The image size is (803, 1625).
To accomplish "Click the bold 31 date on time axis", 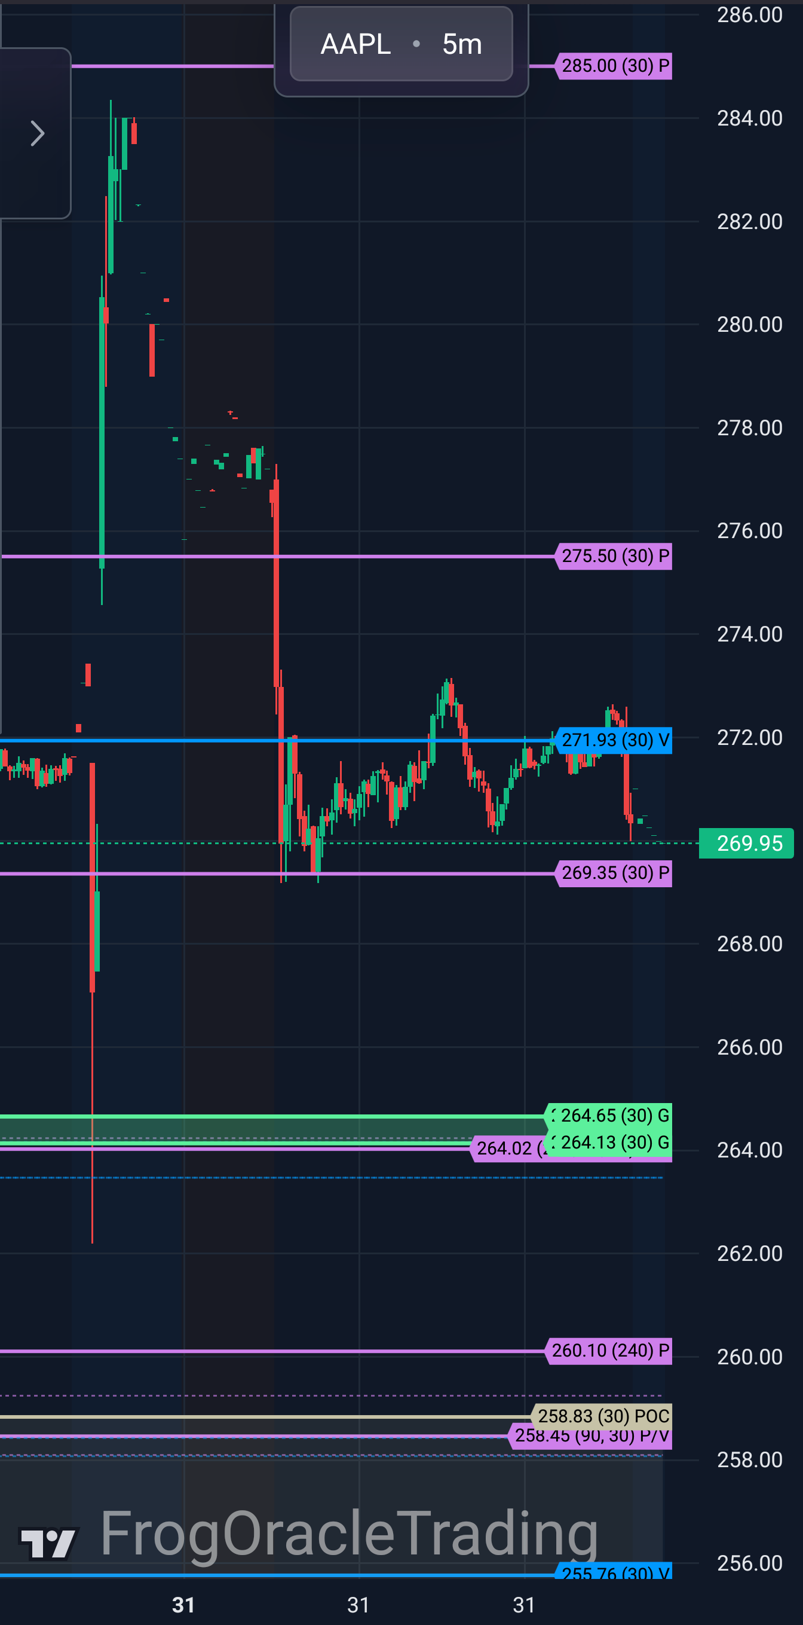I will (x=183, y=1604).
